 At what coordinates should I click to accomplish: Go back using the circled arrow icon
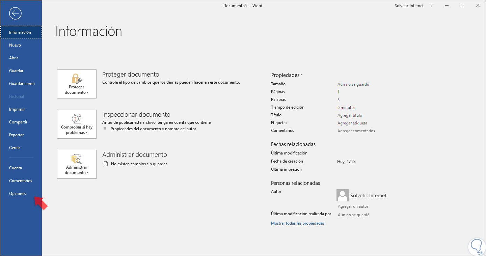tap(16, 13)
